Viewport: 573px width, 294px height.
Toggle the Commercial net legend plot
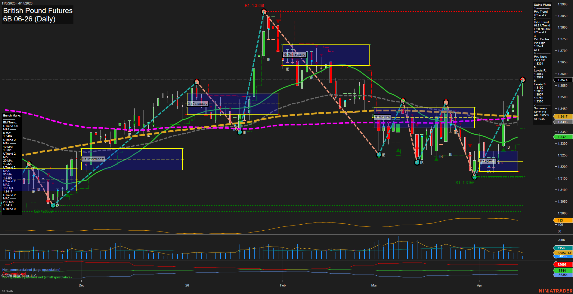14,274
